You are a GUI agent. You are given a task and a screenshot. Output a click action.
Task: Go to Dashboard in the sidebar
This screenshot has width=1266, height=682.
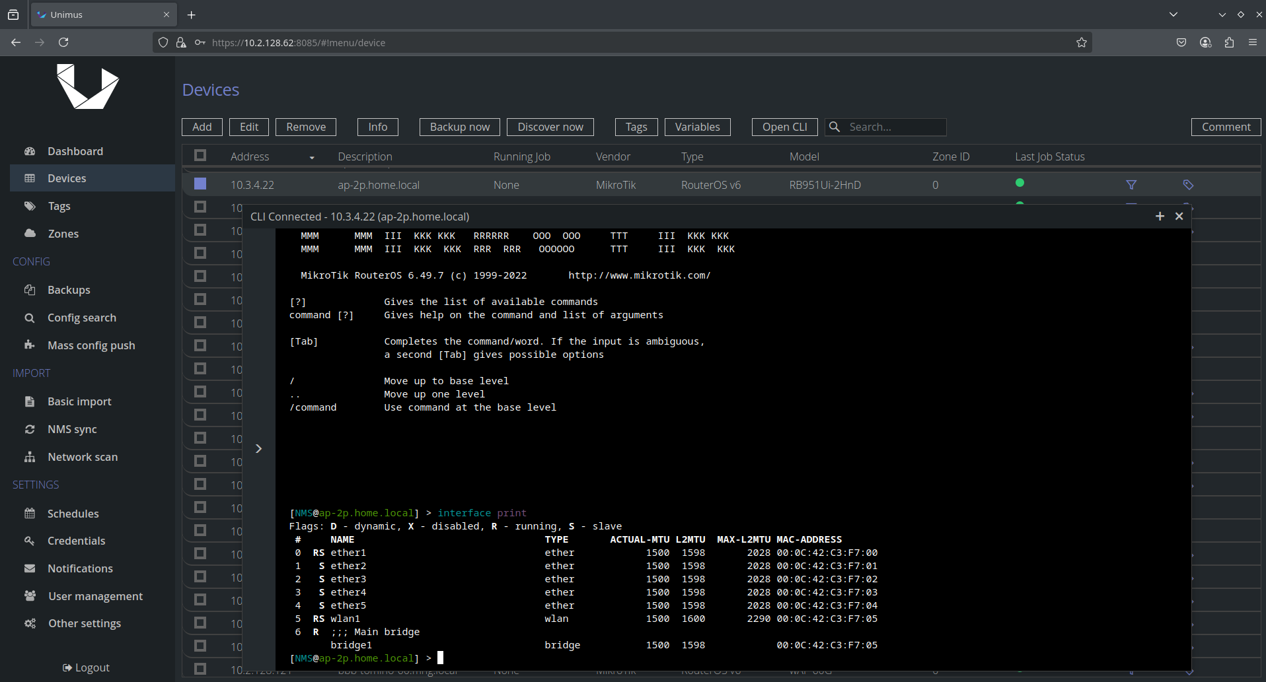click(x=75, y=151)
